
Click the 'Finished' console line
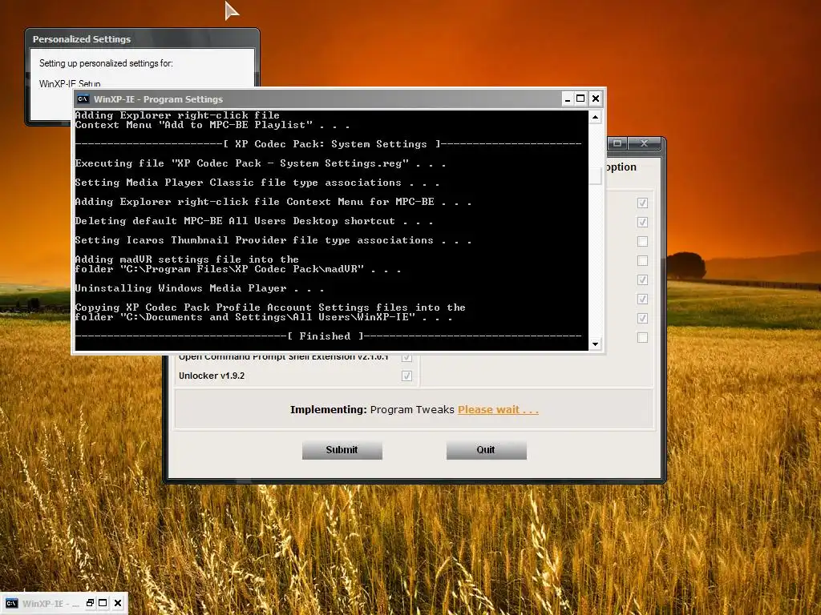coord(328,336)
